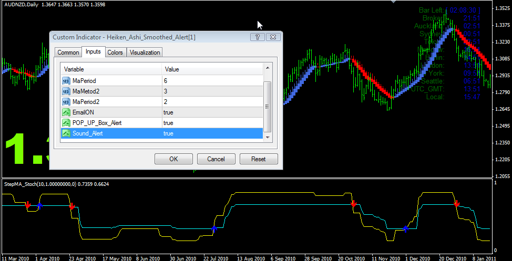Click the MaPeriod2 integer variable icon
This screenshot has width=512, height=261.
click(66, 101)
